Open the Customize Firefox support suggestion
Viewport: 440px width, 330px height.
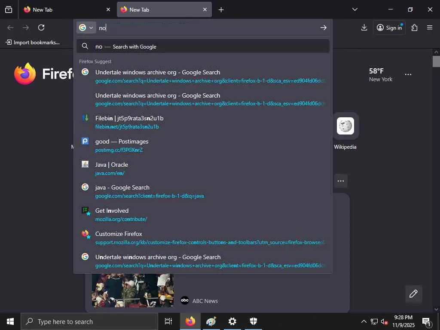[203, 238]
